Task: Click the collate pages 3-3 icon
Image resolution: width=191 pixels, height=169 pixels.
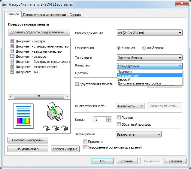Action: [x=64, y=128]
